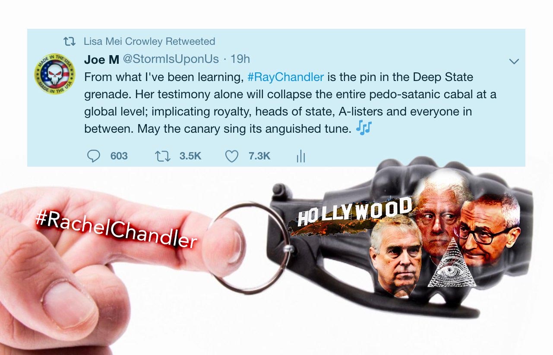Screen dimensions: 553x355
Task: Like the tweet with the heart icon
Action: [x=232, y=156]
